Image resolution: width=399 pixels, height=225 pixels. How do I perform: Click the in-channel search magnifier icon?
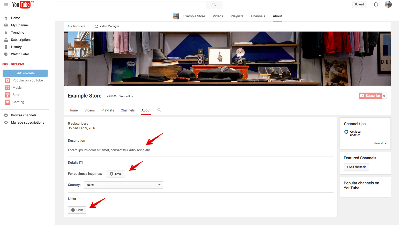159,110
